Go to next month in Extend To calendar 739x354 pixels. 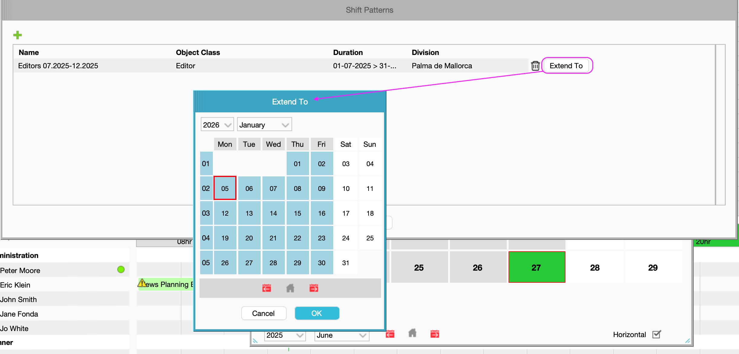point(314,288)
